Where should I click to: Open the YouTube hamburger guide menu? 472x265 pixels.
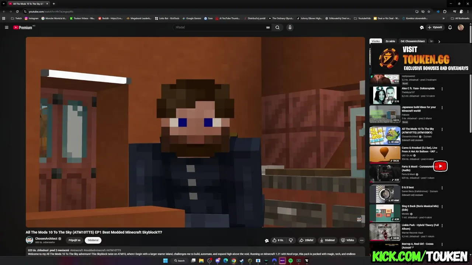click(6, 27)
